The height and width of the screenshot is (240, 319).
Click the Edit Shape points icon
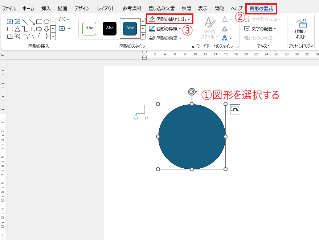[62, 19]
